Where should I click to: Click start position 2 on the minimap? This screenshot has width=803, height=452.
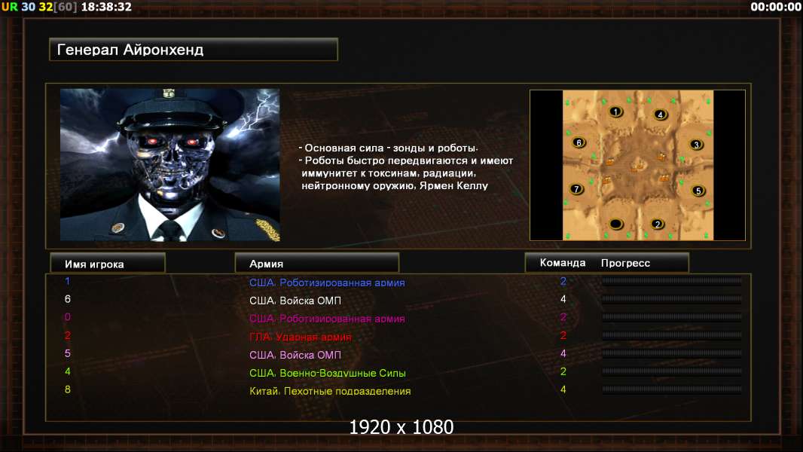click(658, 224)
